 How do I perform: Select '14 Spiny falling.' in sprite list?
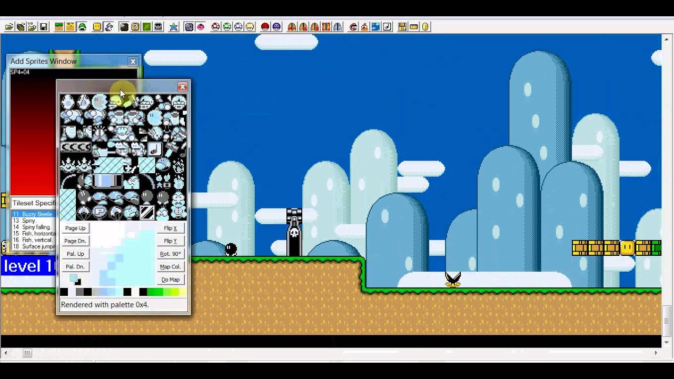point(32,227)
